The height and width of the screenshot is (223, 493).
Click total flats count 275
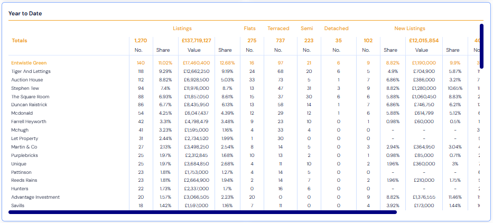252,41
